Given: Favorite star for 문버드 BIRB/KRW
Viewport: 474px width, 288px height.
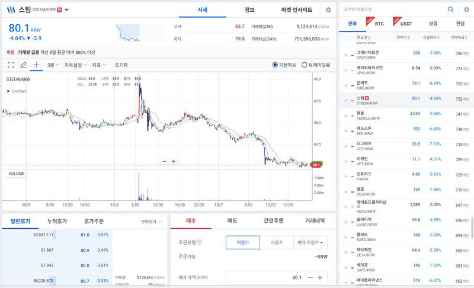Looking at the screenshot, I should (345, 85).
